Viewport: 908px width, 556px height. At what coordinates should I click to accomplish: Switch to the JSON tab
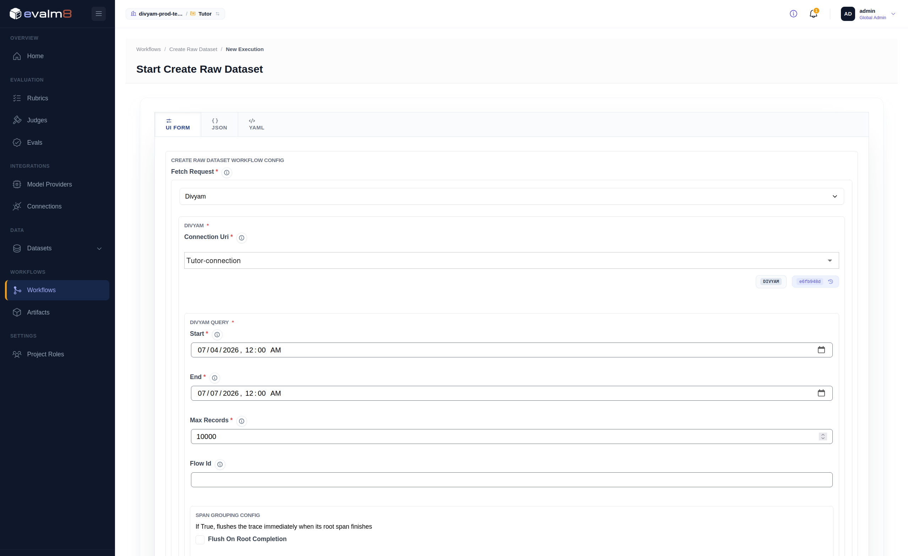pyautogui.click(x=219, y=124)
